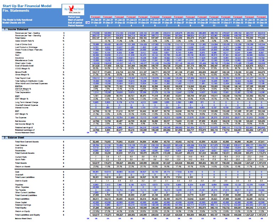This screenshot has width=274, height=223.
Task: Click the 'Fin. Statements' heading
Action: click(x=16, y=11)
